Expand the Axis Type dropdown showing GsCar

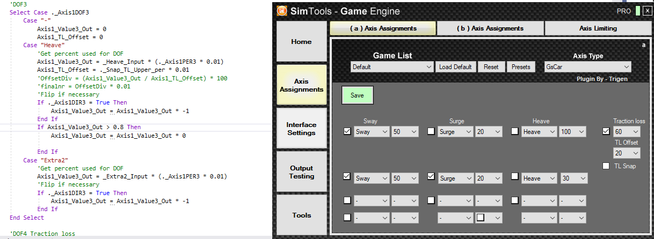coord(588,67)
